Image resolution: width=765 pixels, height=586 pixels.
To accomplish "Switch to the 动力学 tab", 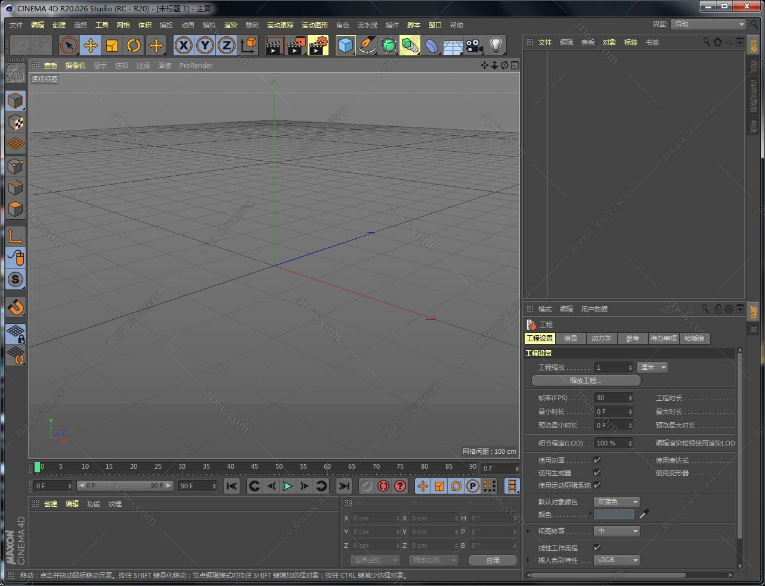I will point(602,338).
